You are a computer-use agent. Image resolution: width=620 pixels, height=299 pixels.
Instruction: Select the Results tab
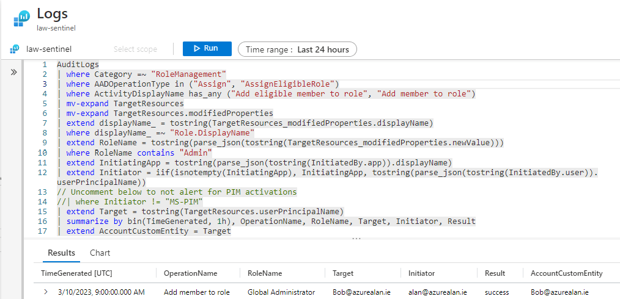coord(61,253)
